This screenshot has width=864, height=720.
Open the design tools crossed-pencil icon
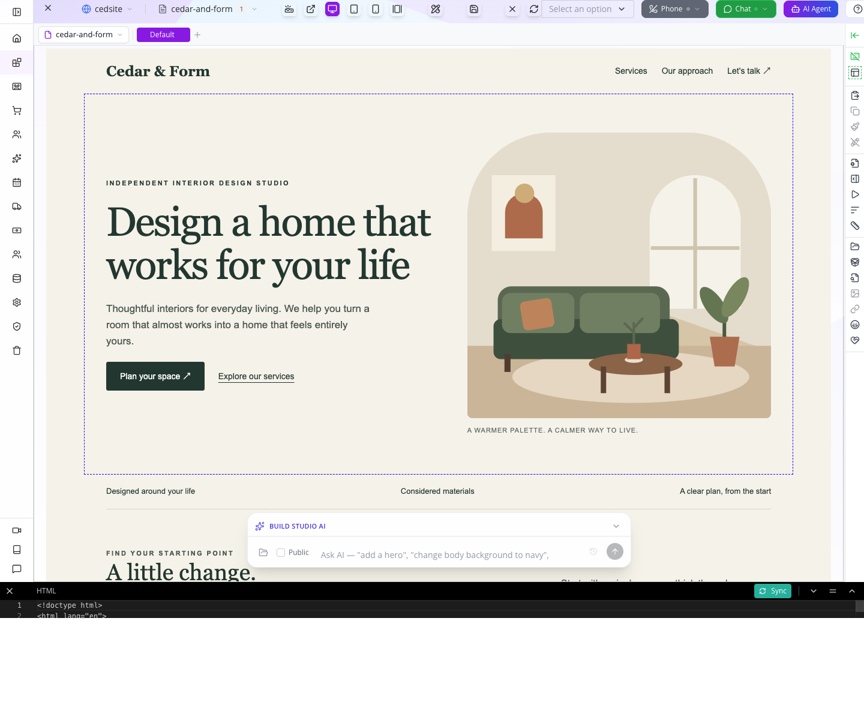tap(436, 9)
